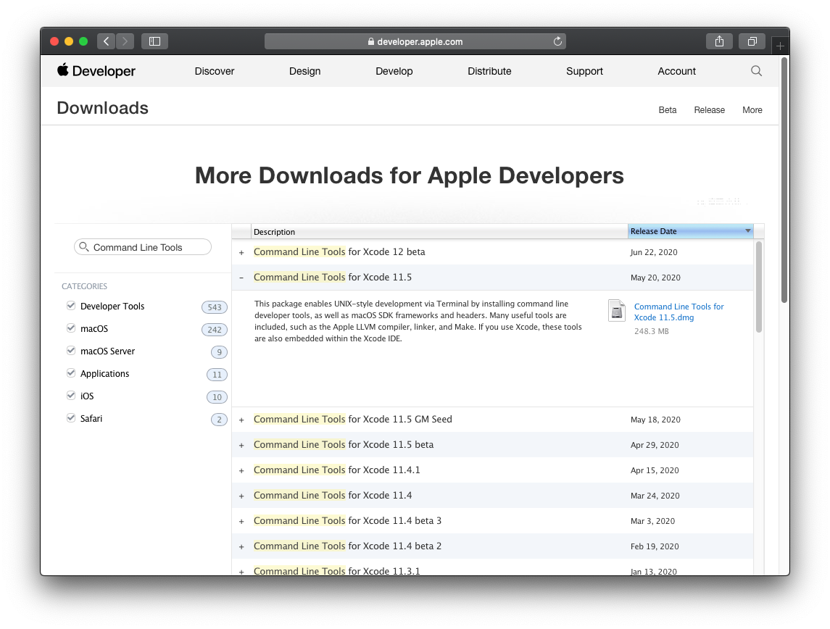Toggle the Safari category checkbox
This screenshot has height=629, width=830.
[x=71, y=418]
